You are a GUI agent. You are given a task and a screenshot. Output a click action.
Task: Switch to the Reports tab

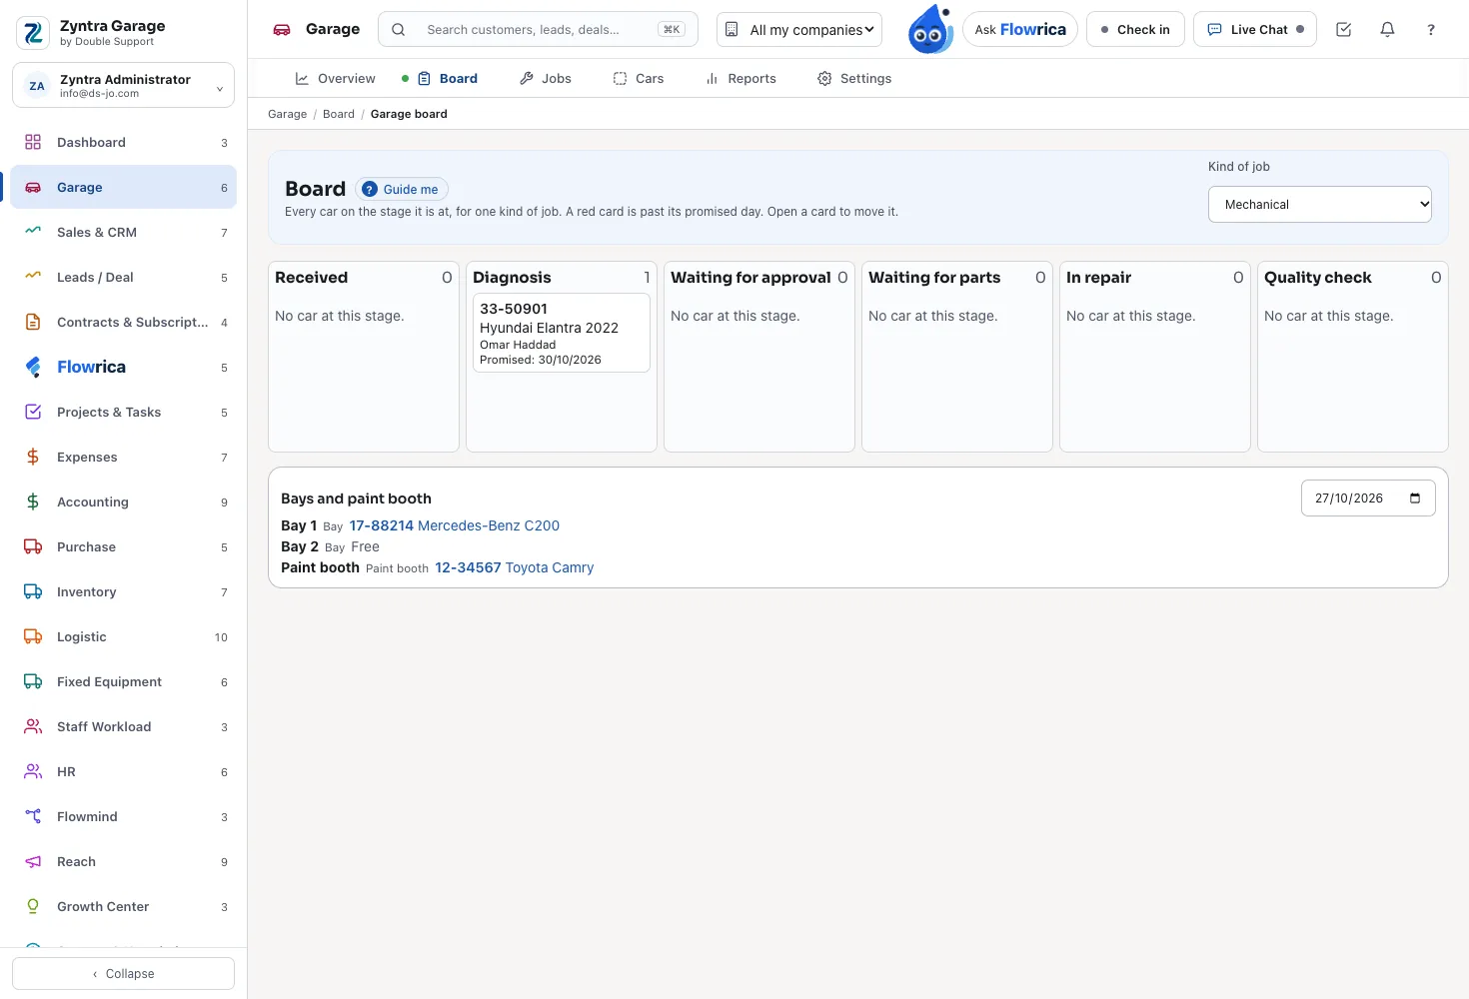[x=740, y=78]
